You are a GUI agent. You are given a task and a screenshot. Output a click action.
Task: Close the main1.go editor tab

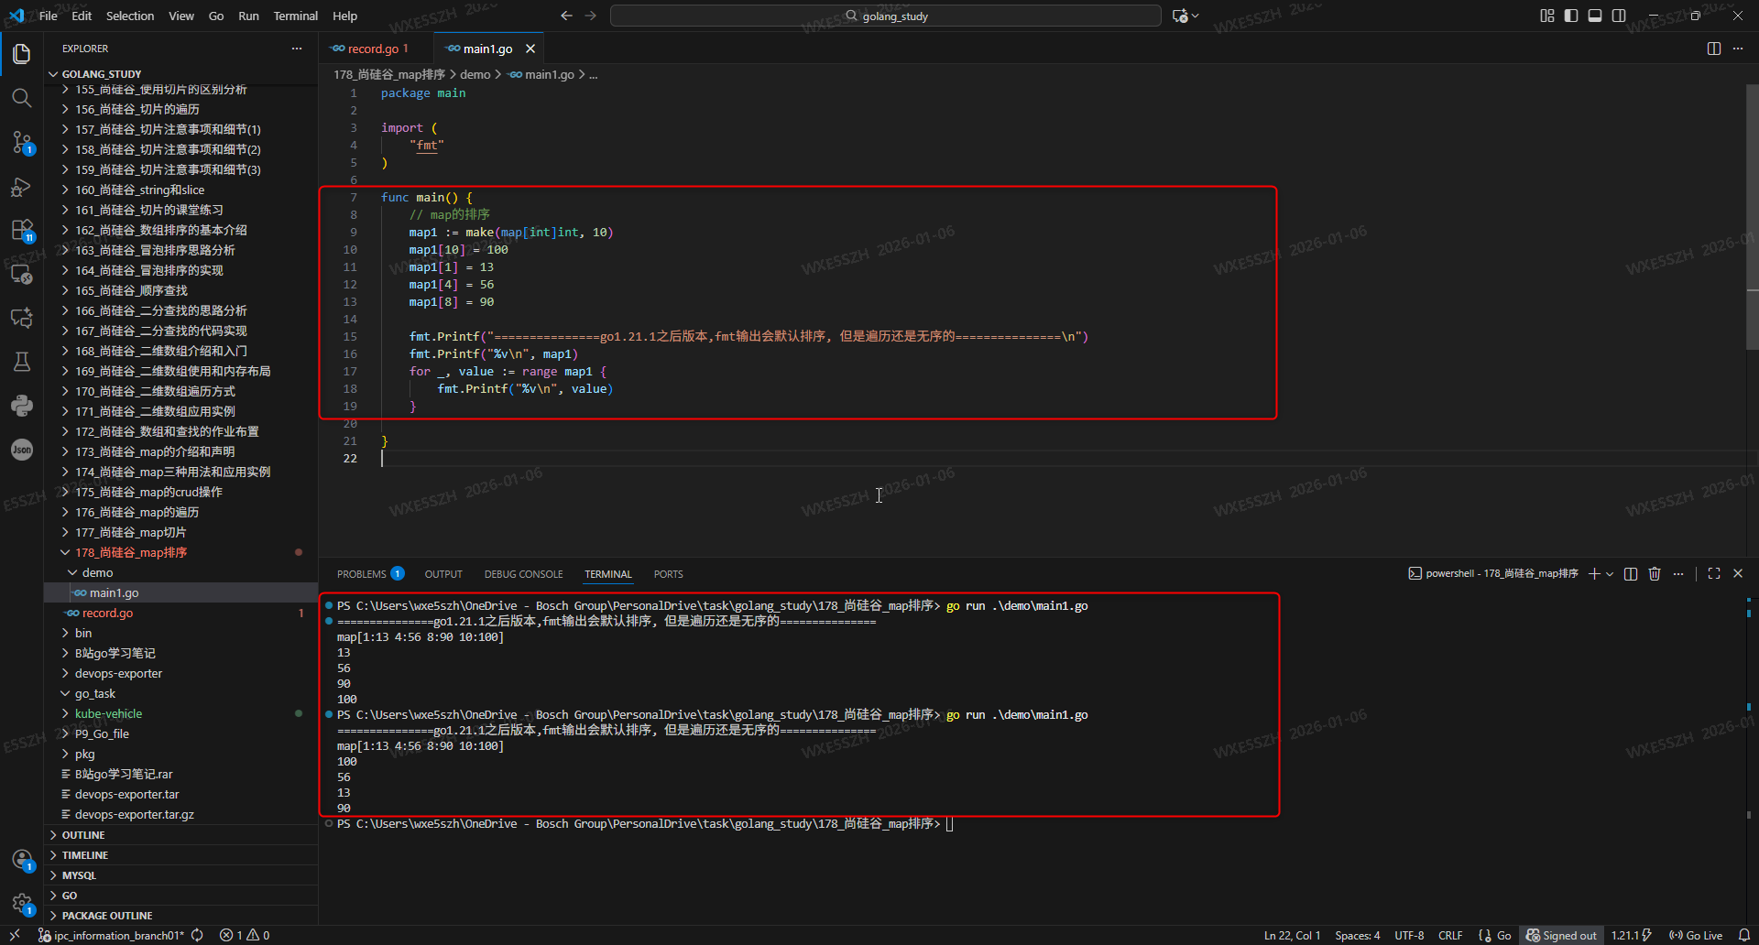tap(530, 49)
